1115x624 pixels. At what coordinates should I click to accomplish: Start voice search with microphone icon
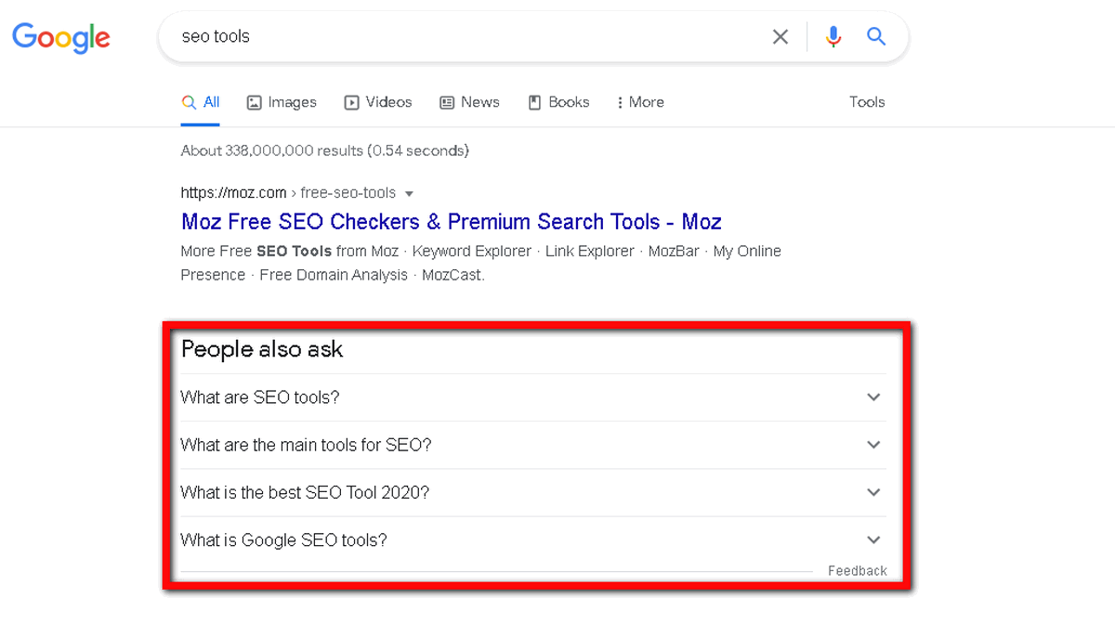click(833, 37)
